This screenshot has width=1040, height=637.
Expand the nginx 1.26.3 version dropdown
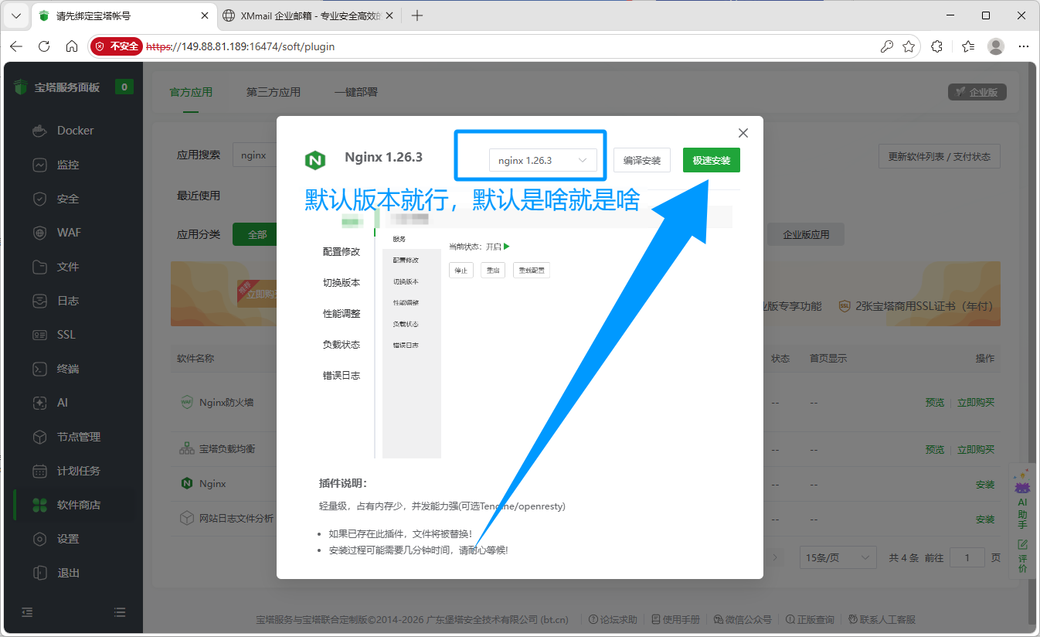pos(543,160)
